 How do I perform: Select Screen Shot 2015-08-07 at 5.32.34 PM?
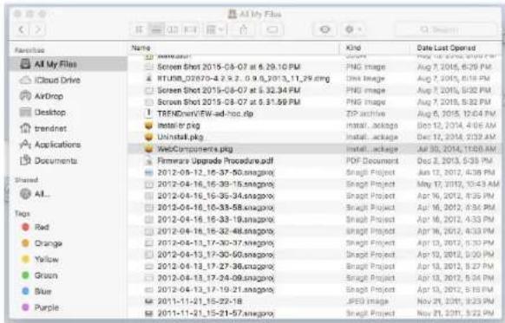click(314, 90)
